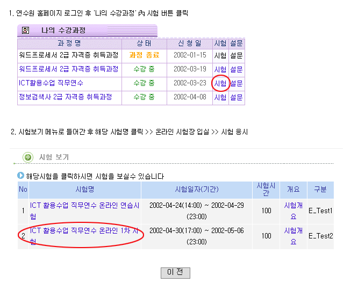Viewport: 344px width, 290px height.
Task: Click 시험 link in the ICT활용수업 직무연수 row
Action: point(220,83)
